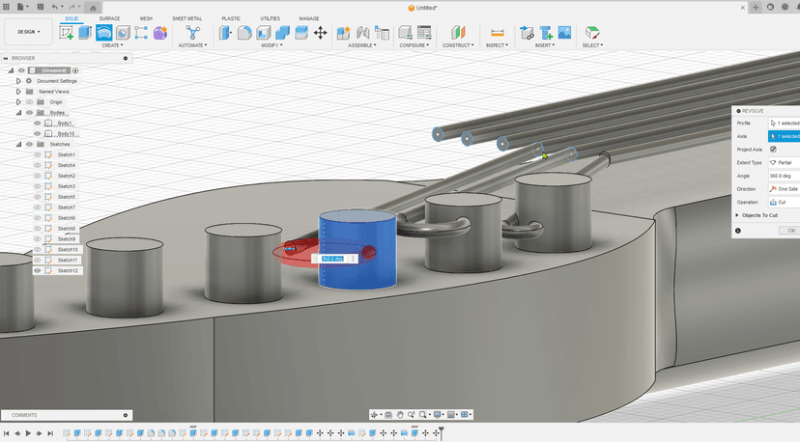This screenshot has width=800, height=442.
Task: Open the Measure inspect tool
Action: click(x=496, y=33)
